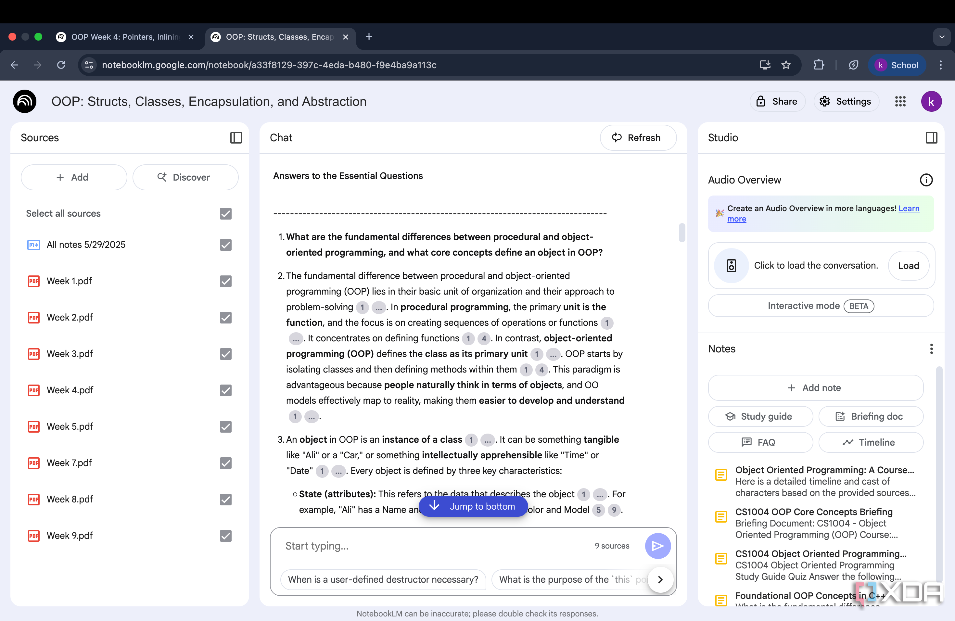Uncheck Week 4.pdf source
Image resolution: width=955 pixels, height=621 pixels.
pos(225,390)
